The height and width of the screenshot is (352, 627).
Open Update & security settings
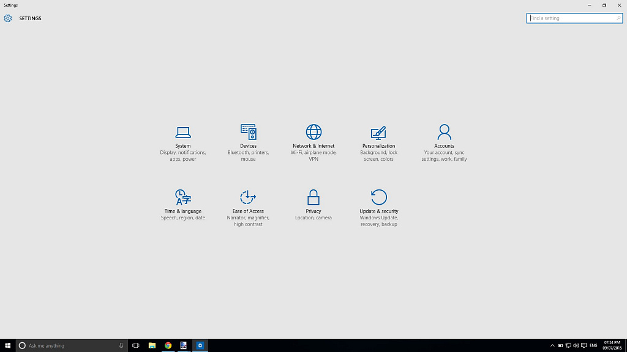point(378,208)
